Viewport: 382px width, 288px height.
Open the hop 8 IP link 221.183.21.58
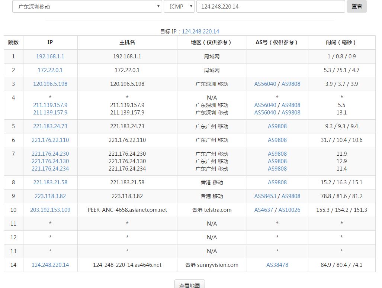click(50, 182)
